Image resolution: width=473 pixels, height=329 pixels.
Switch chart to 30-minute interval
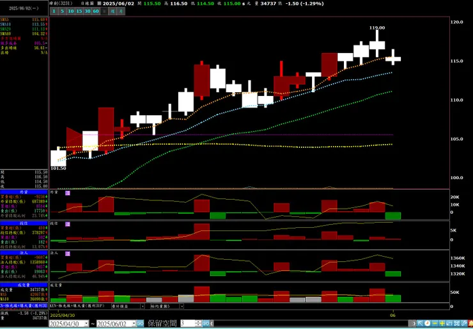[x=88, y=11]
